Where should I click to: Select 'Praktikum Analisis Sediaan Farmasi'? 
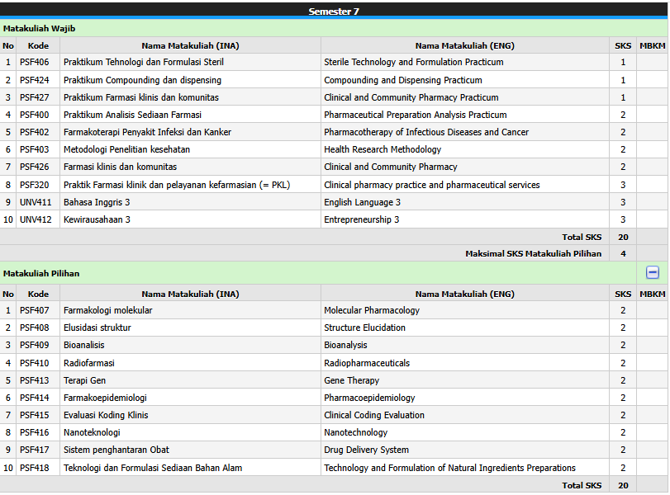(132, 115)
